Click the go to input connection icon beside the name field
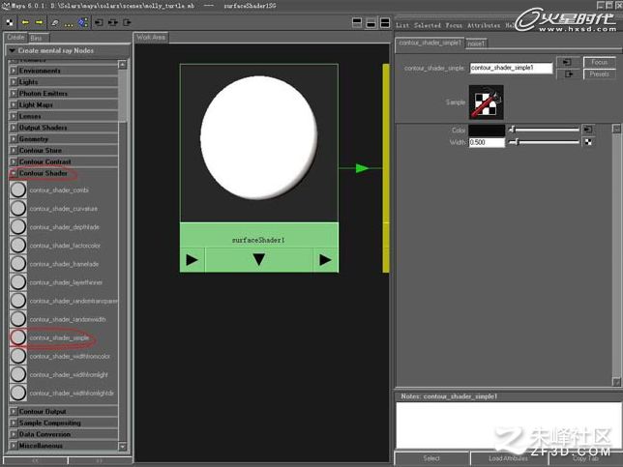 pyautogui.click(x=567, y=62)
